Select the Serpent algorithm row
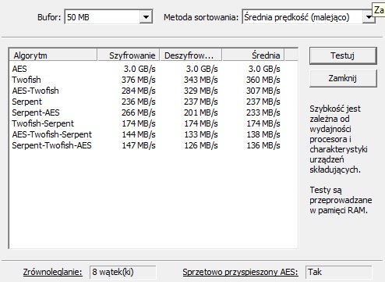Image resolution: width=385 pixels, height=282 pixels. tap(147, 102)
